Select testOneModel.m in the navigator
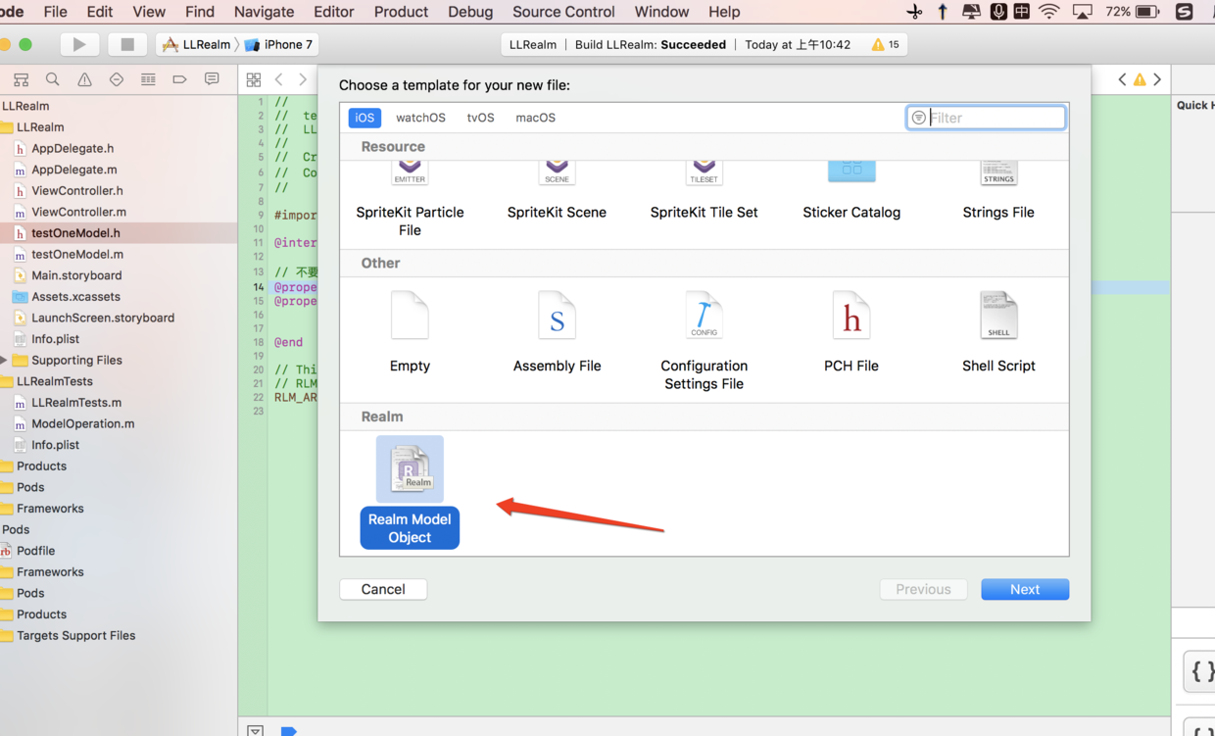This screenshot has height=736, width=1215. point(77,254)
